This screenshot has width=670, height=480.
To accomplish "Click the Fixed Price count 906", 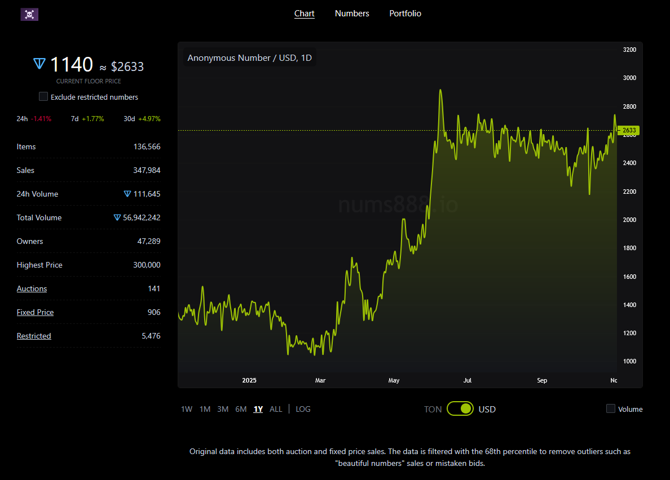I will 154,312.
